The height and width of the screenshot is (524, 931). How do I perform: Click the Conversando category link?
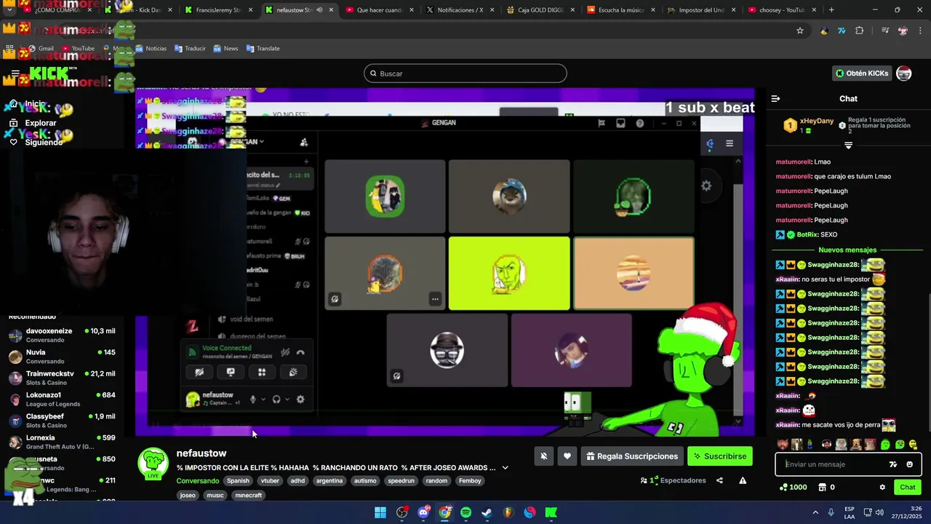[197, 481]
